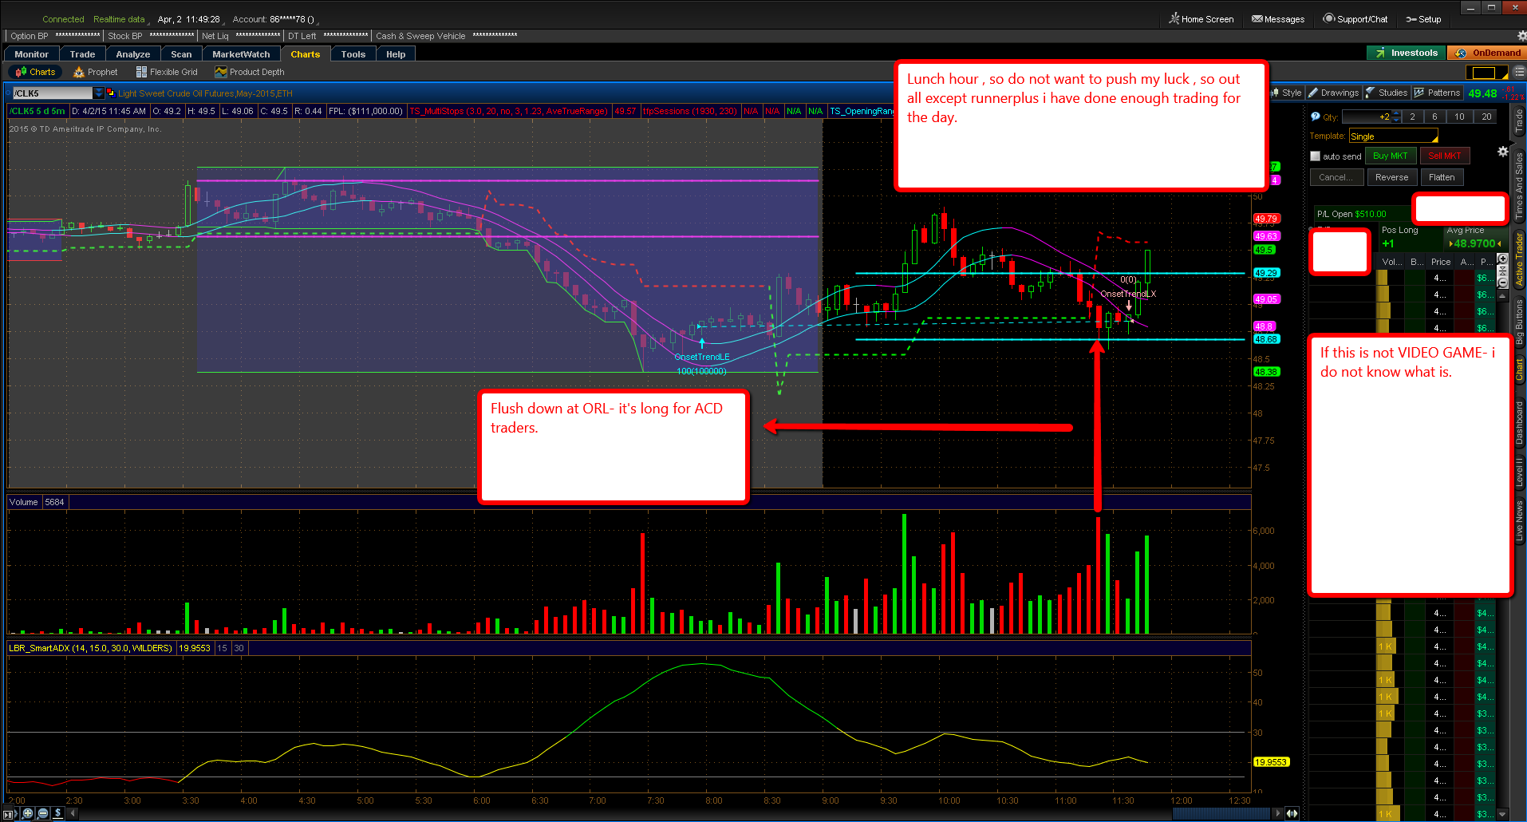Click the account info bar gear icon
1527x822 pixels.
click(1521, 36)
